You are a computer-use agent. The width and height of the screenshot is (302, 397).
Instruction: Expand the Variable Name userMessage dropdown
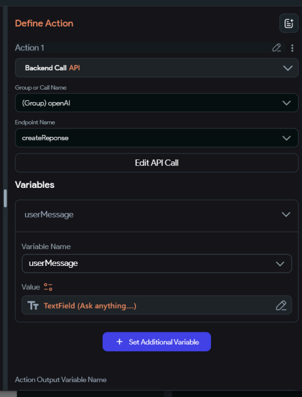pos(157,263)
